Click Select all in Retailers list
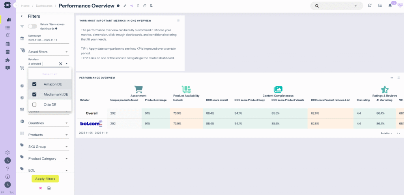The image size is (404, 195). point(50,74)
